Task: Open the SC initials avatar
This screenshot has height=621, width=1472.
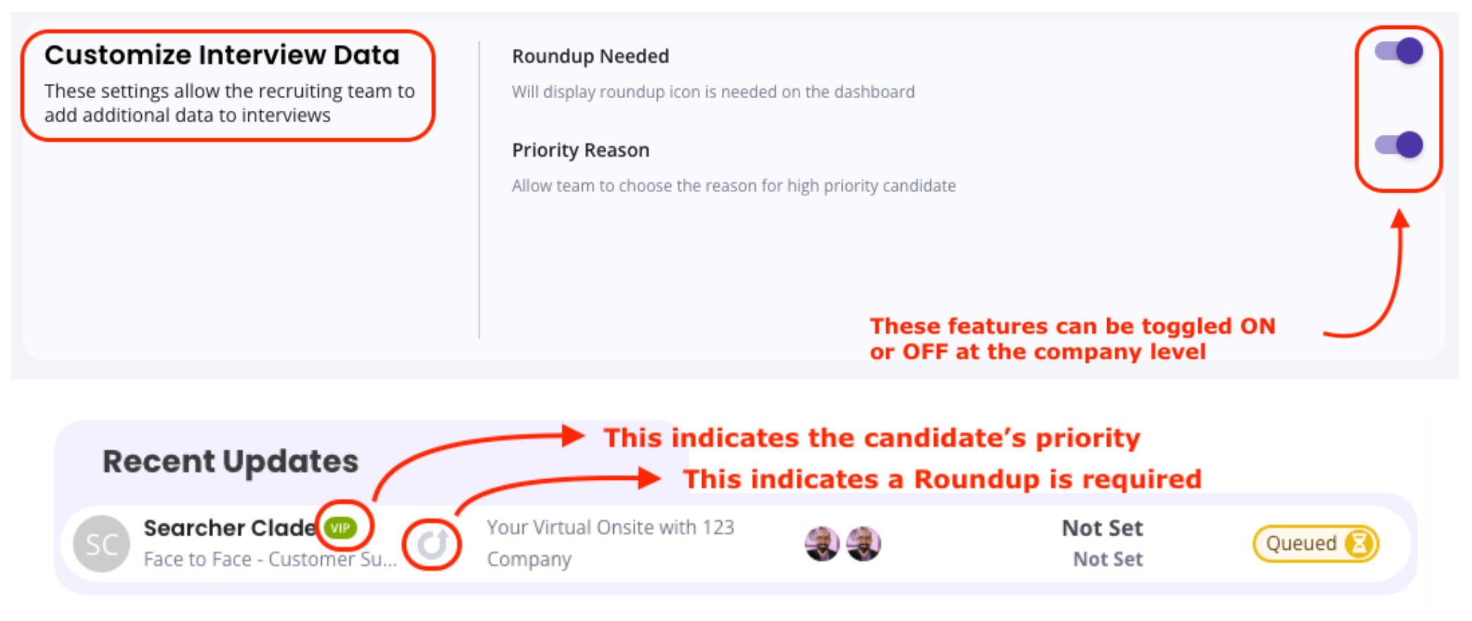Action: click(102, 544)
